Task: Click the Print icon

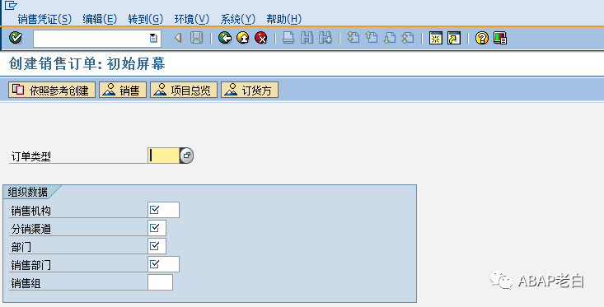Action: point(288,38)
